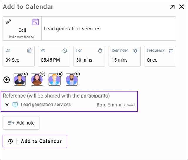Remove the first participant avatar

25,74
